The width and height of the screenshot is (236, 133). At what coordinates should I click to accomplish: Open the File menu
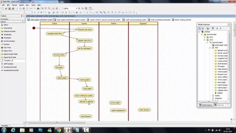click(x=3, y=5)
